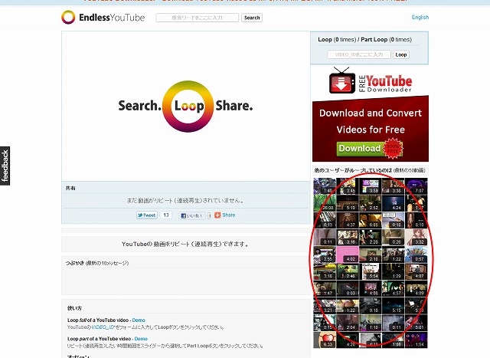Click the Facebook like button icon

[x=191, y=215]
